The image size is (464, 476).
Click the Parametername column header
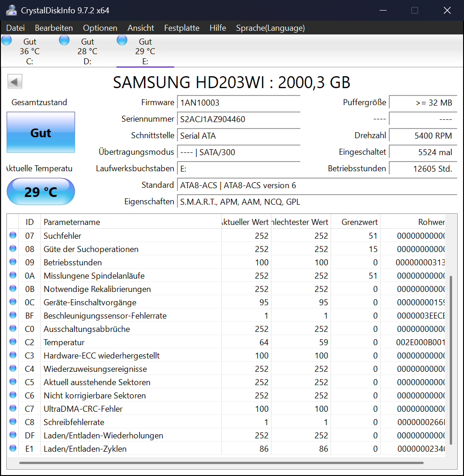tap(131, 222)
